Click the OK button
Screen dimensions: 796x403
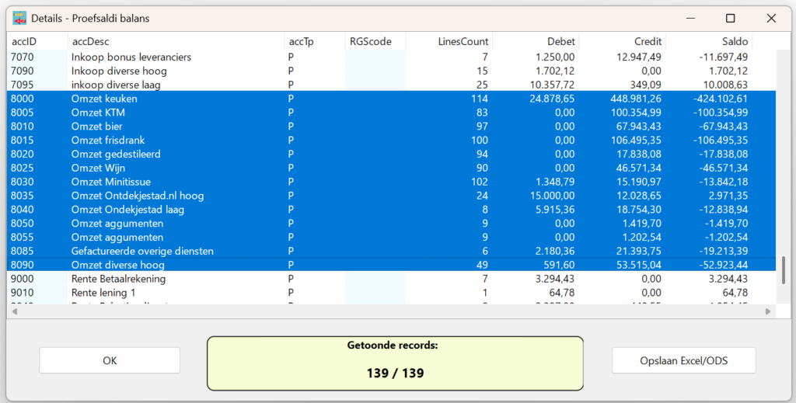click(110, 360)
